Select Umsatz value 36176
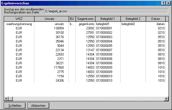The image size is (172, 110). 60,37
